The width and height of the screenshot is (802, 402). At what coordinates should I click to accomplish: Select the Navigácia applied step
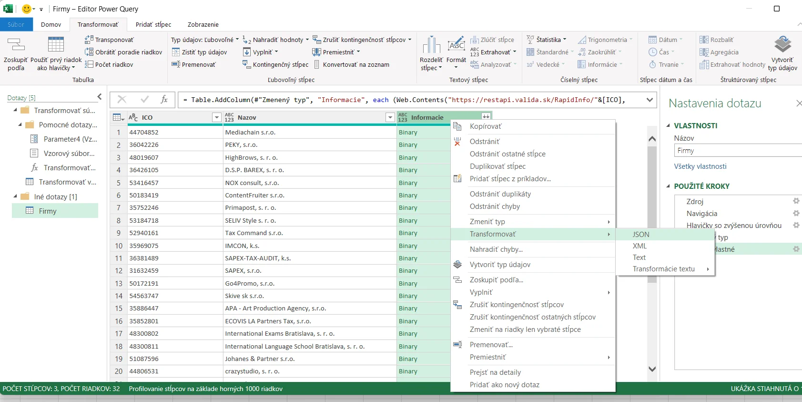[701, 213]
